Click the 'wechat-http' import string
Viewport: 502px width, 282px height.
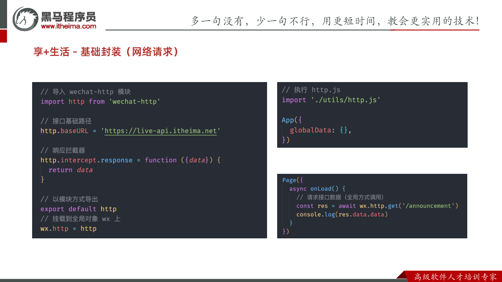[134, 101]
